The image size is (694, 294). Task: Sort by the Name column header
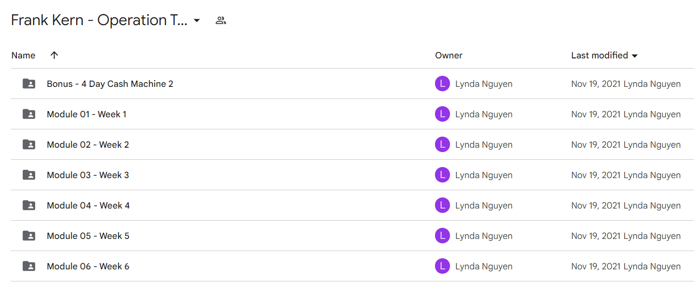pos(23,56)
